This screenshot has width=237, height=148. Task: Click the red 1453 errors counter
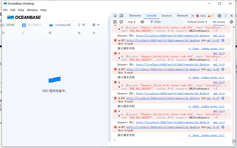(x=201, y=16)
